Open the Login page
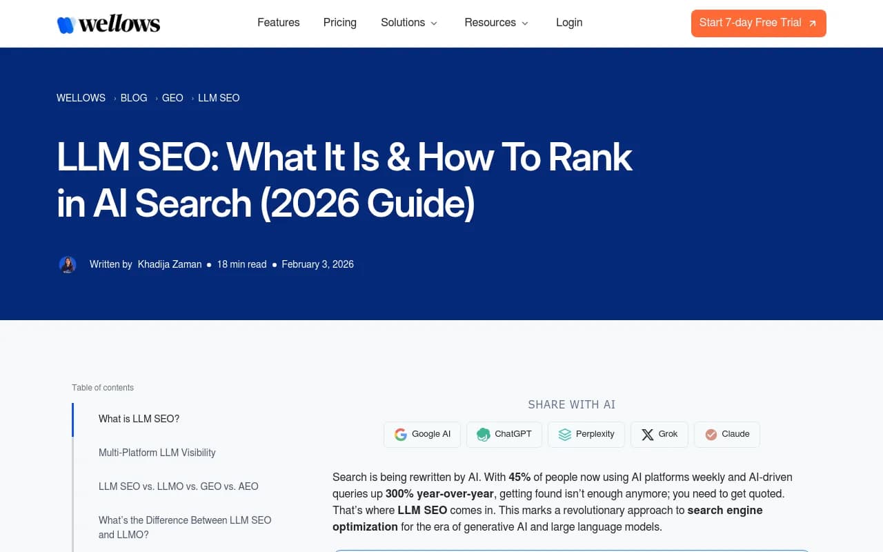The width and height of the screenshot is (883, 552). coord(569,23)
